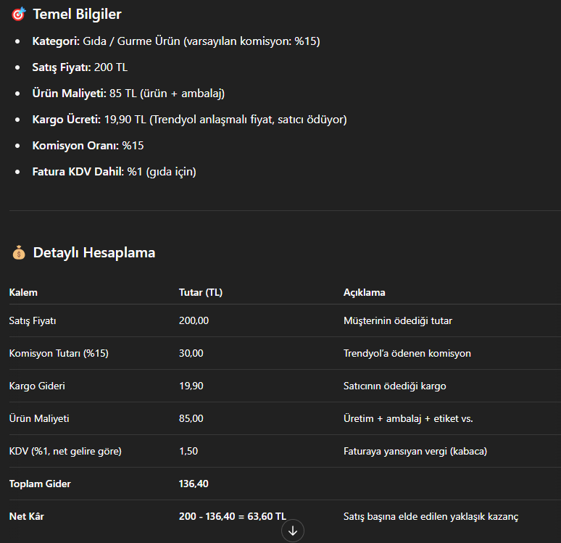Click the 'Temel Bilgiler' heading
Image resolution: width=561 pixels, height=543 pixels.
78,14
